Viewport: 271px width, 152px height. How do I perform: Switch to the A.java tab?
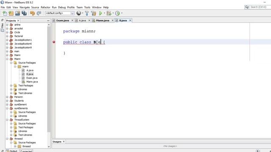tap(82, 21)
